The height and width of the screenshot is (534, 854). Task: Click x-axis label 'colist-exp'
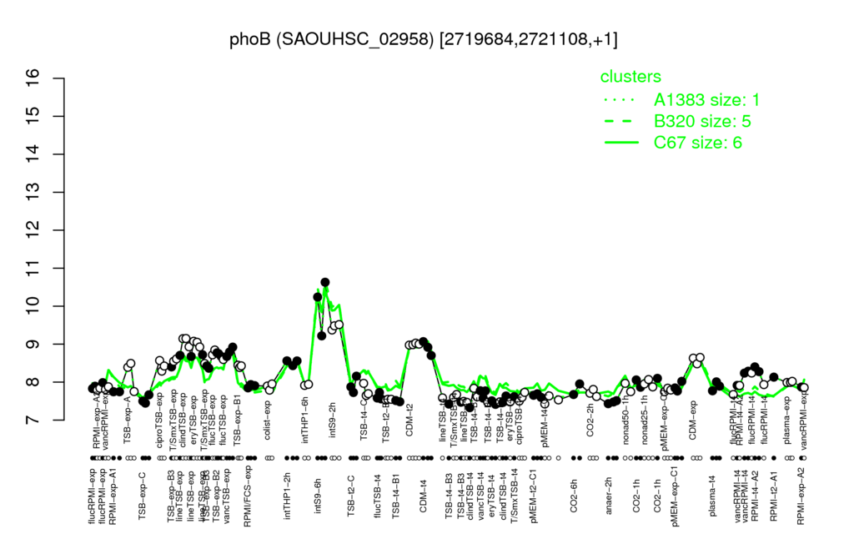pos(268,421)
